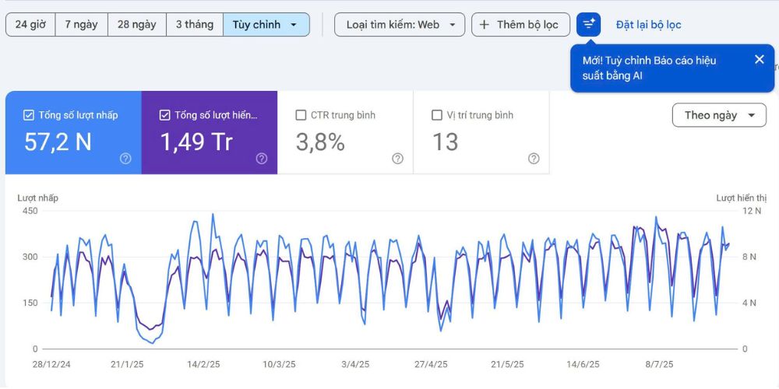Open help icon on the clicks card
The width and height of the screenshot is (779, 389).
click(x=125, y=159)
